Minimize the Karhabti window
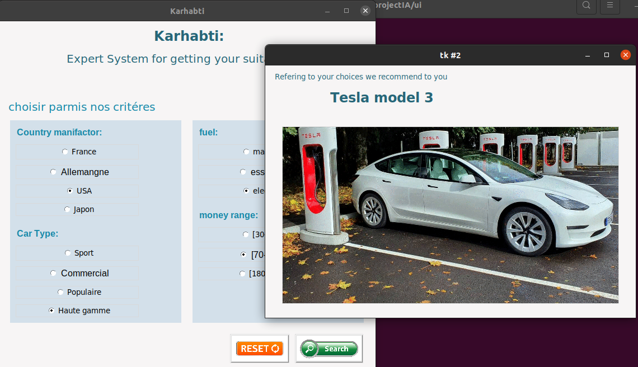The width and height of the screenshot is (638, 367). tap(327, 11)
